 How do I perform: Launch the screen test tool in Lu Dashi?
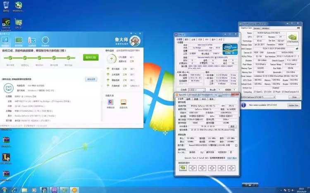click(x=110, y=104)
